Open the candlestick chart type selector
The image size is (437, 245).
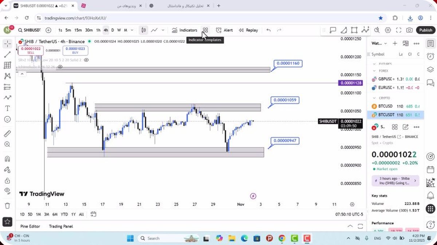coord(144,30)
